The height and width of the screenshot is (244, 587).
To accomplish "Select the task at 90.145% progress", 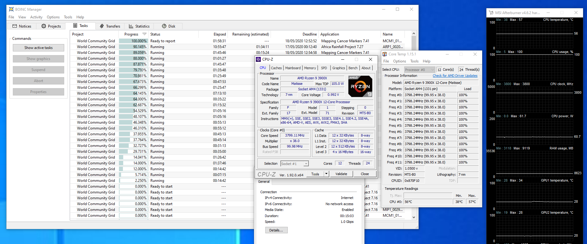I will (x=241, y=47).
